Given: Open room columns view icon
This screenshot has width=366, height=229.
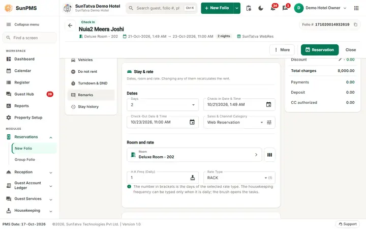Looking at the screenshot, I should (x=269, y=155).
